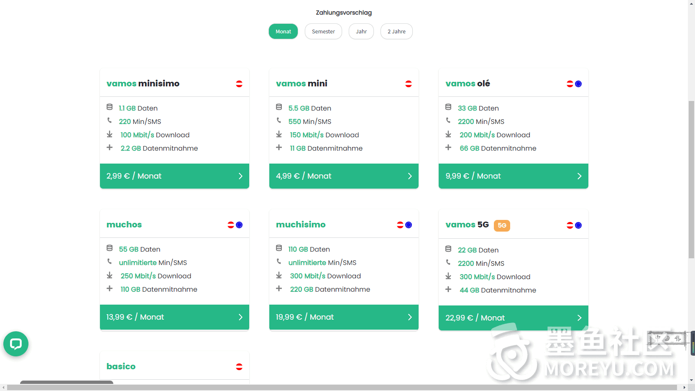
Task: Click the download icon beside 250 Mbit/s
Action: (x=110, y=275)
